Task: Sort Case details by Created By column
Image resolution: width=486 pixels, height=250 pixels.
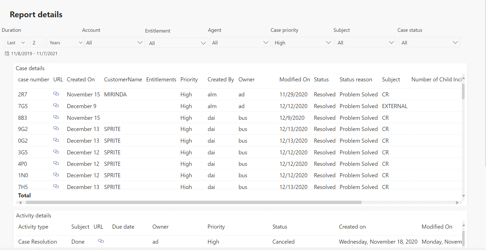Action: coord(221,80)
